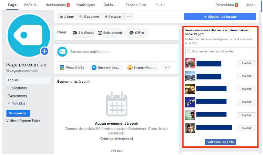The height and width of the screenshot is (155, 263).
Task: Invite the friend with the mountain avatar
Action: (247, 76)
